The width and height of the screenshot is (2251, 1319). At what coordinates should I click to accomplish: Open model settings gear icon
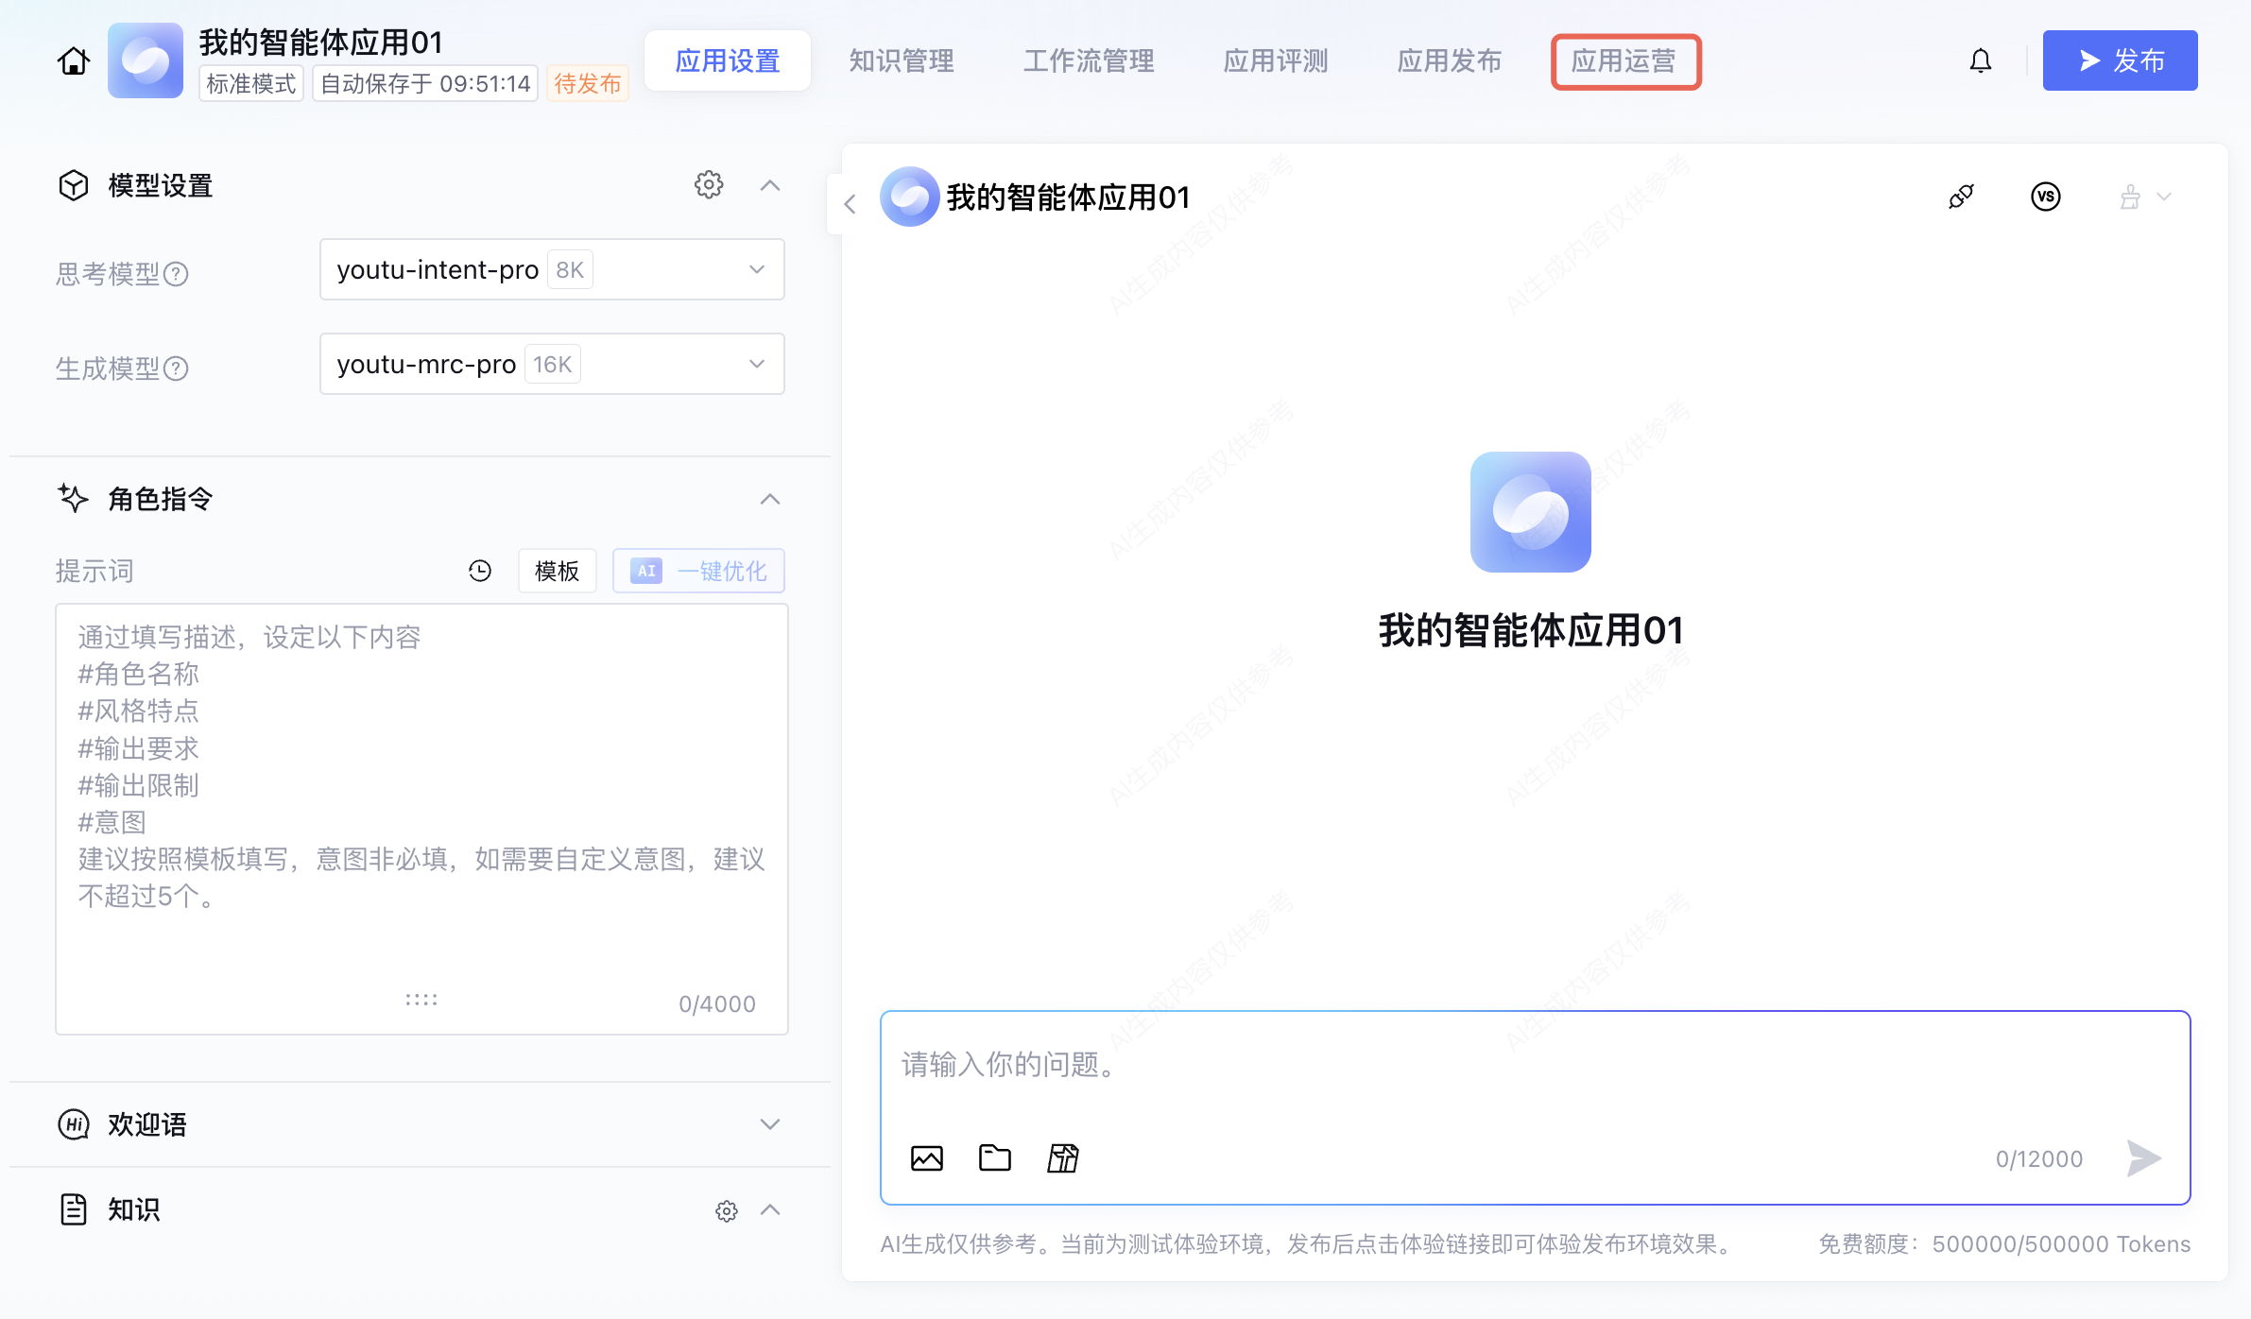[709, 184]
